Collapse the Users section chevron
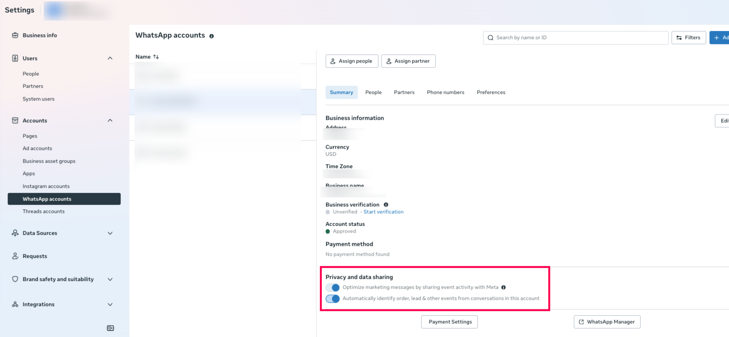The height and width of the screenshot is (337, 729). (x=110, y=58)
